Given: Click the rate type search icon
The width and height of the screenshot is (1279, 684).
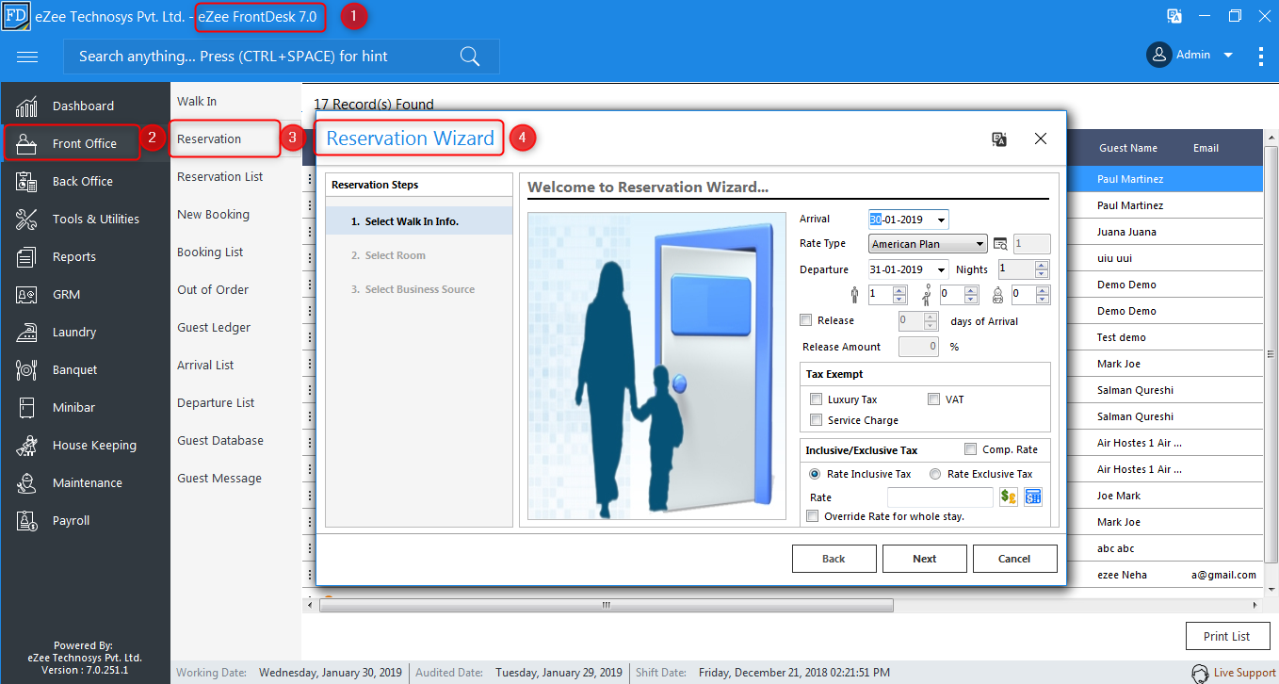Looking at the screenshot, I should coord(1000,244).
